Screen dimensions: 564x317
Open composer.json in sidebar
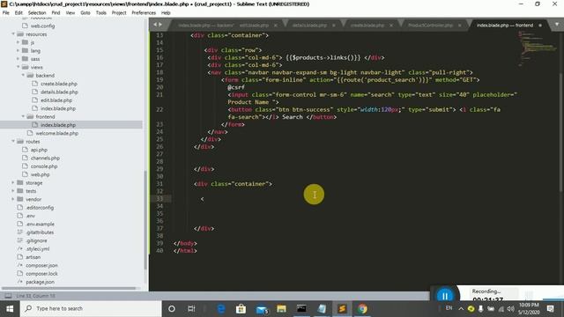tap(41, 266)
